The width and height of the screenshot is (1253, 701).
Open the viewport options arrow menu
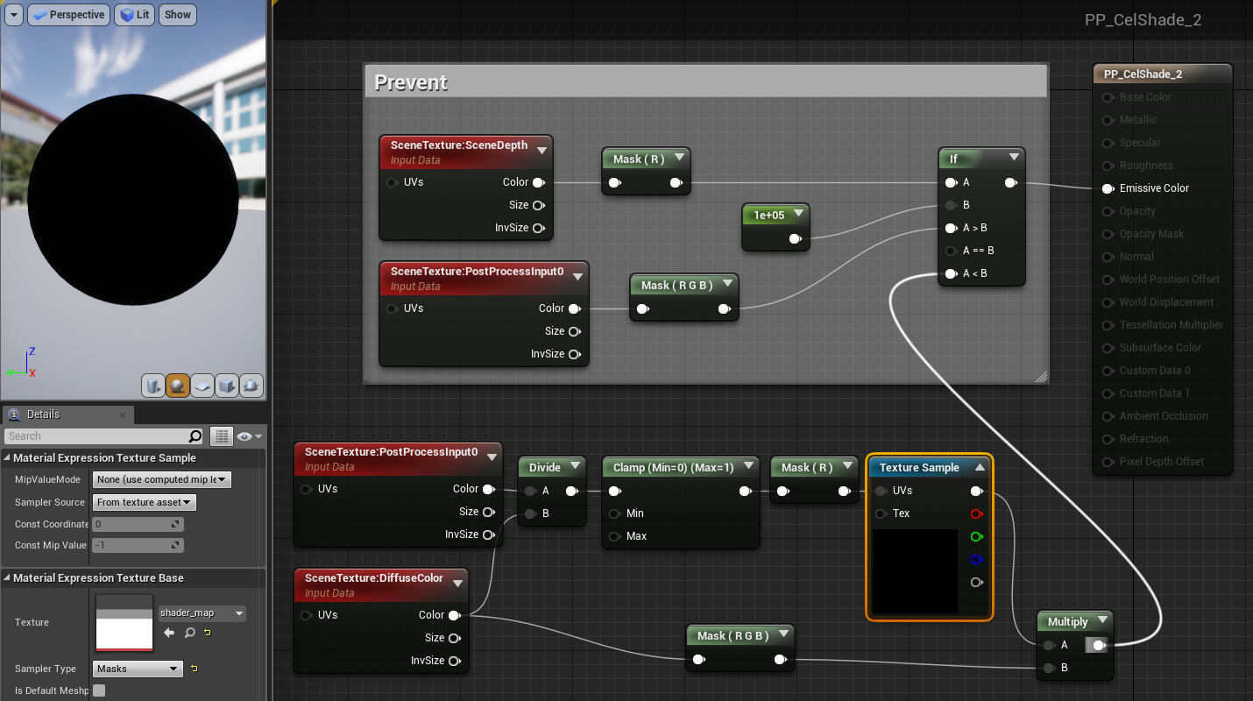12,15
